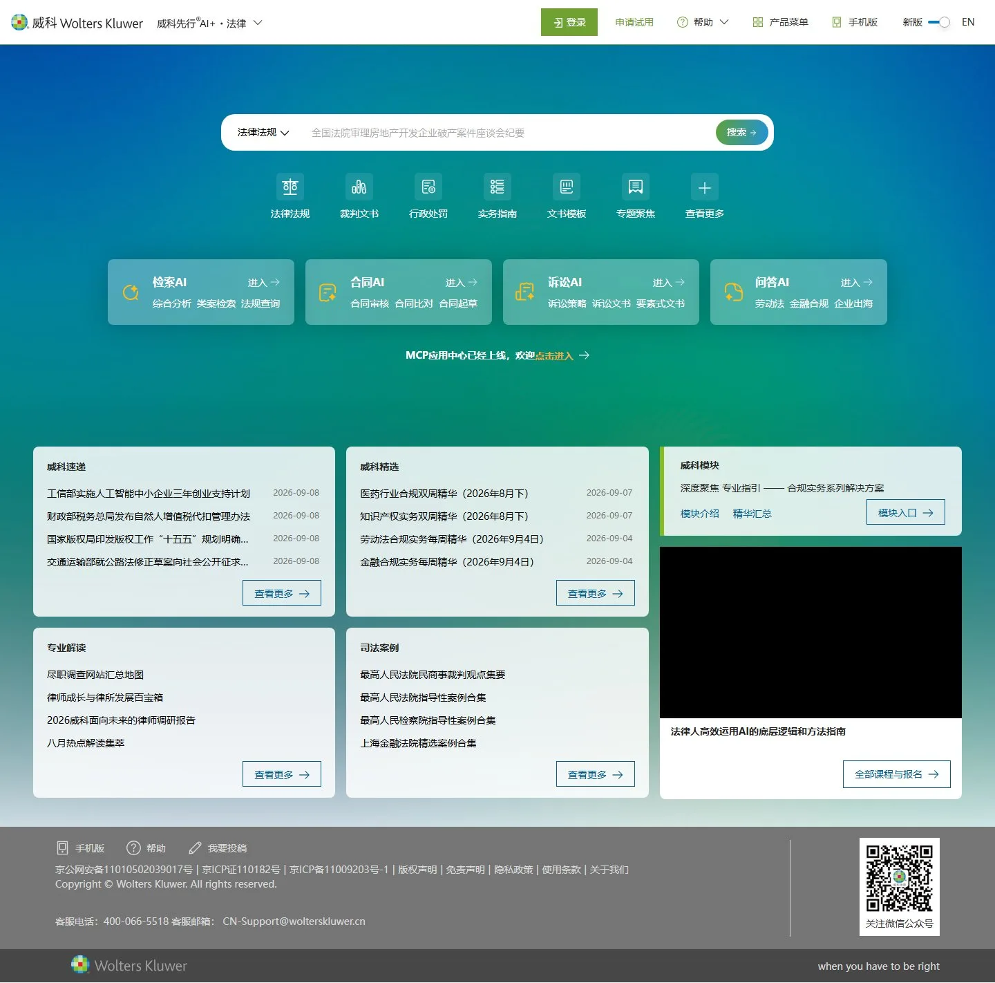Click 查看更多 in 专业解读 panel
Image resolution: width=995 pixels, height=983 pixels.
(x=282, y=774)
